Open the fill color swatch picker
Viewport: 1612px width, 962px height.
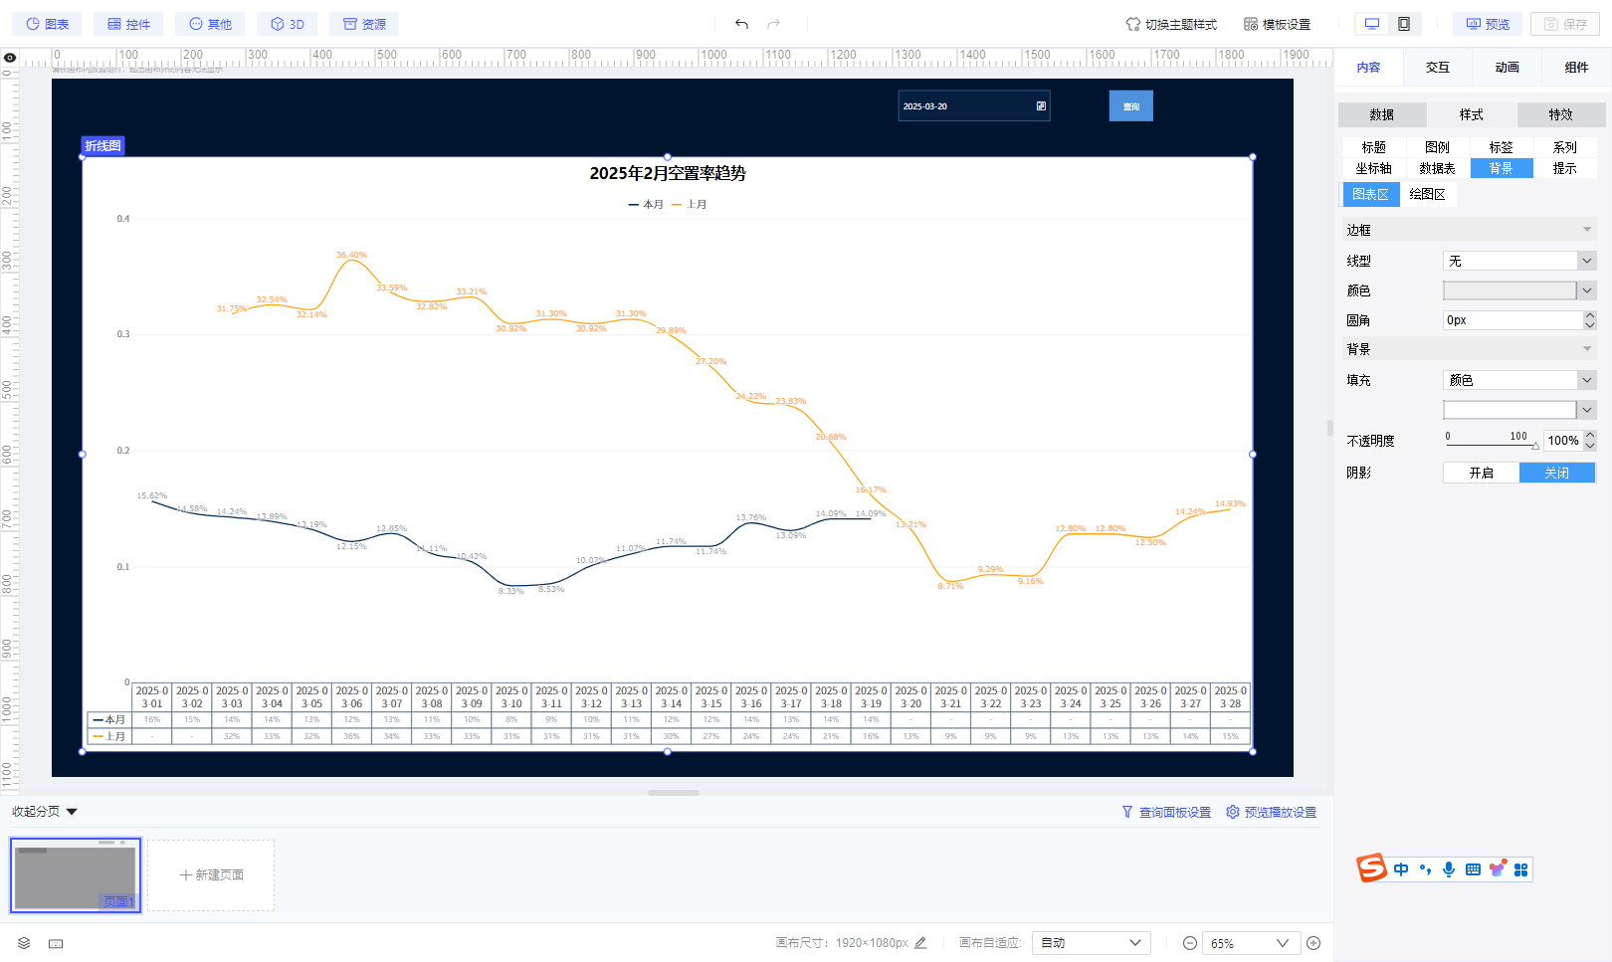coord(1519,410)
